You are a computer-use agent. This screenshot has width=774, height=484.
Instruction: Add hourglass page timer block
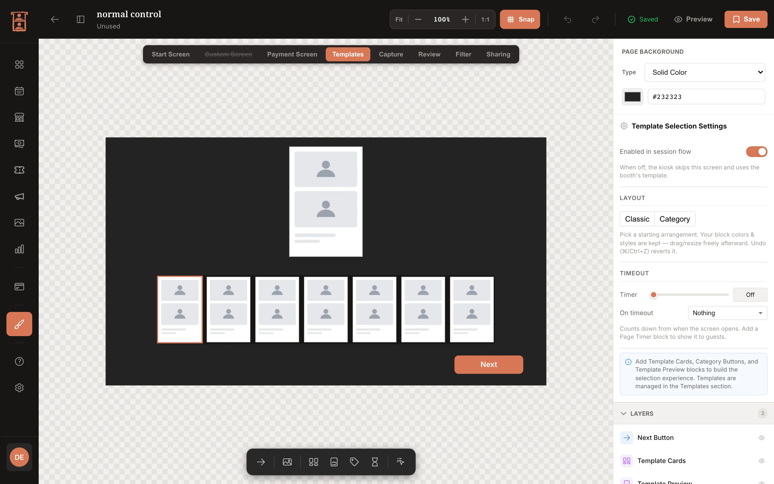pos(375,462)
